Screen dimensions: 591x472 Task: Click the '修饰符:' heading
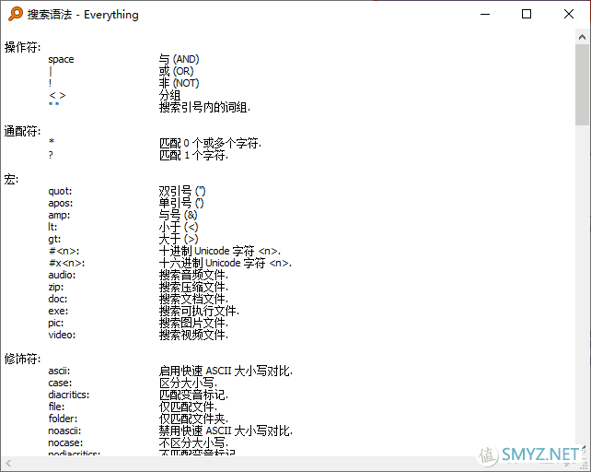click(22, 359)
